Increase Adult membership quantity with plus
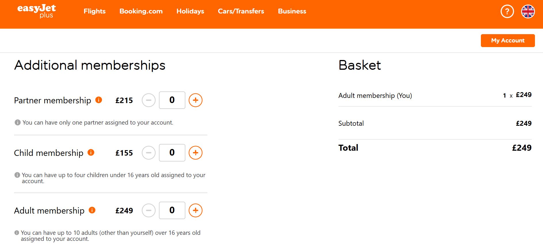The height and width of the screenshot is (246, 543). [196, 210]
